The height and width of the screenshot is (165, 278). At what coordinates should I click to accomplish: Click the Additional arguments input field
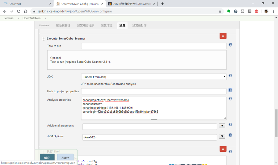click(150, 126)
